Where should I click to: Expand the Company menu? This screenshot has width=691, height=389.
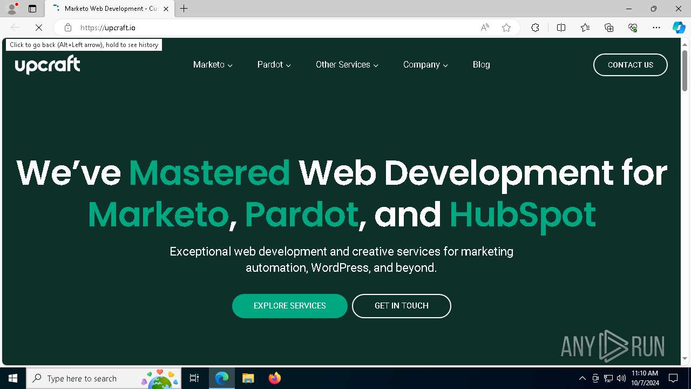[425, 65]
